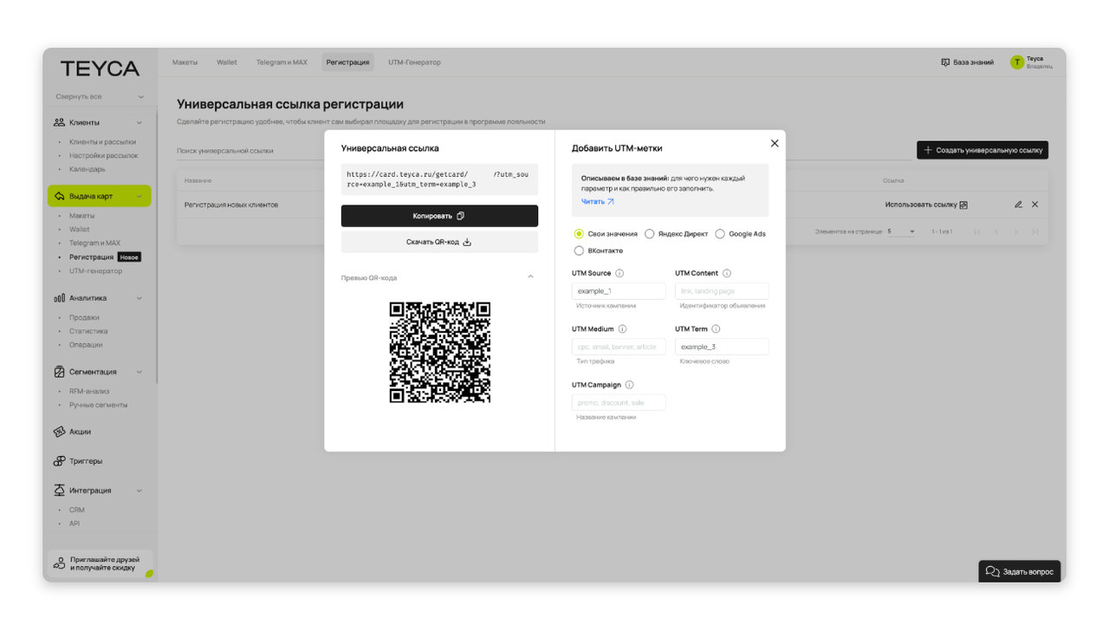Collapse the Выдача карт section chevron

pos(139,196)
